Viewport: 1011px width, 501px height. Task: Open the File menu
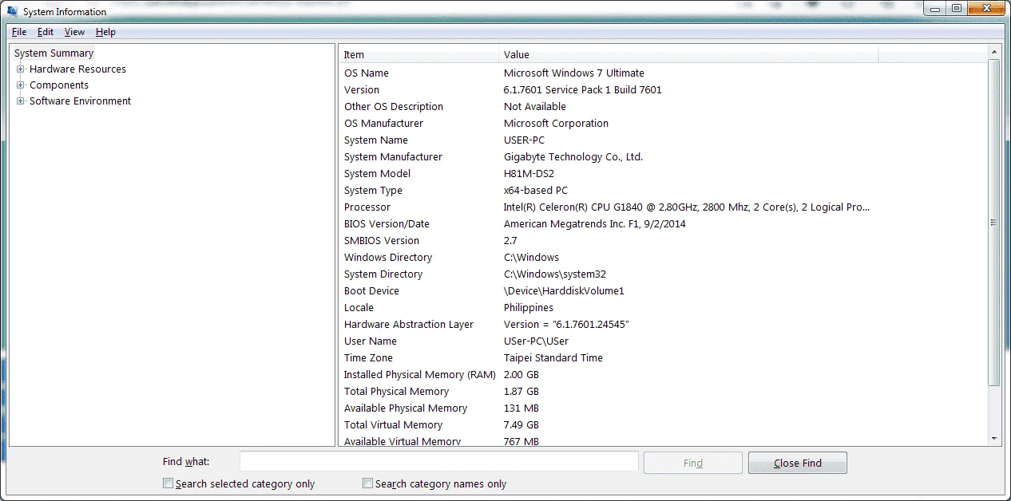tap(19, 32)
